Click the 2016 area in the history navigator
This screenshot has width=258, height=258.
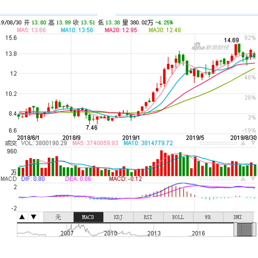click(198, 233)
